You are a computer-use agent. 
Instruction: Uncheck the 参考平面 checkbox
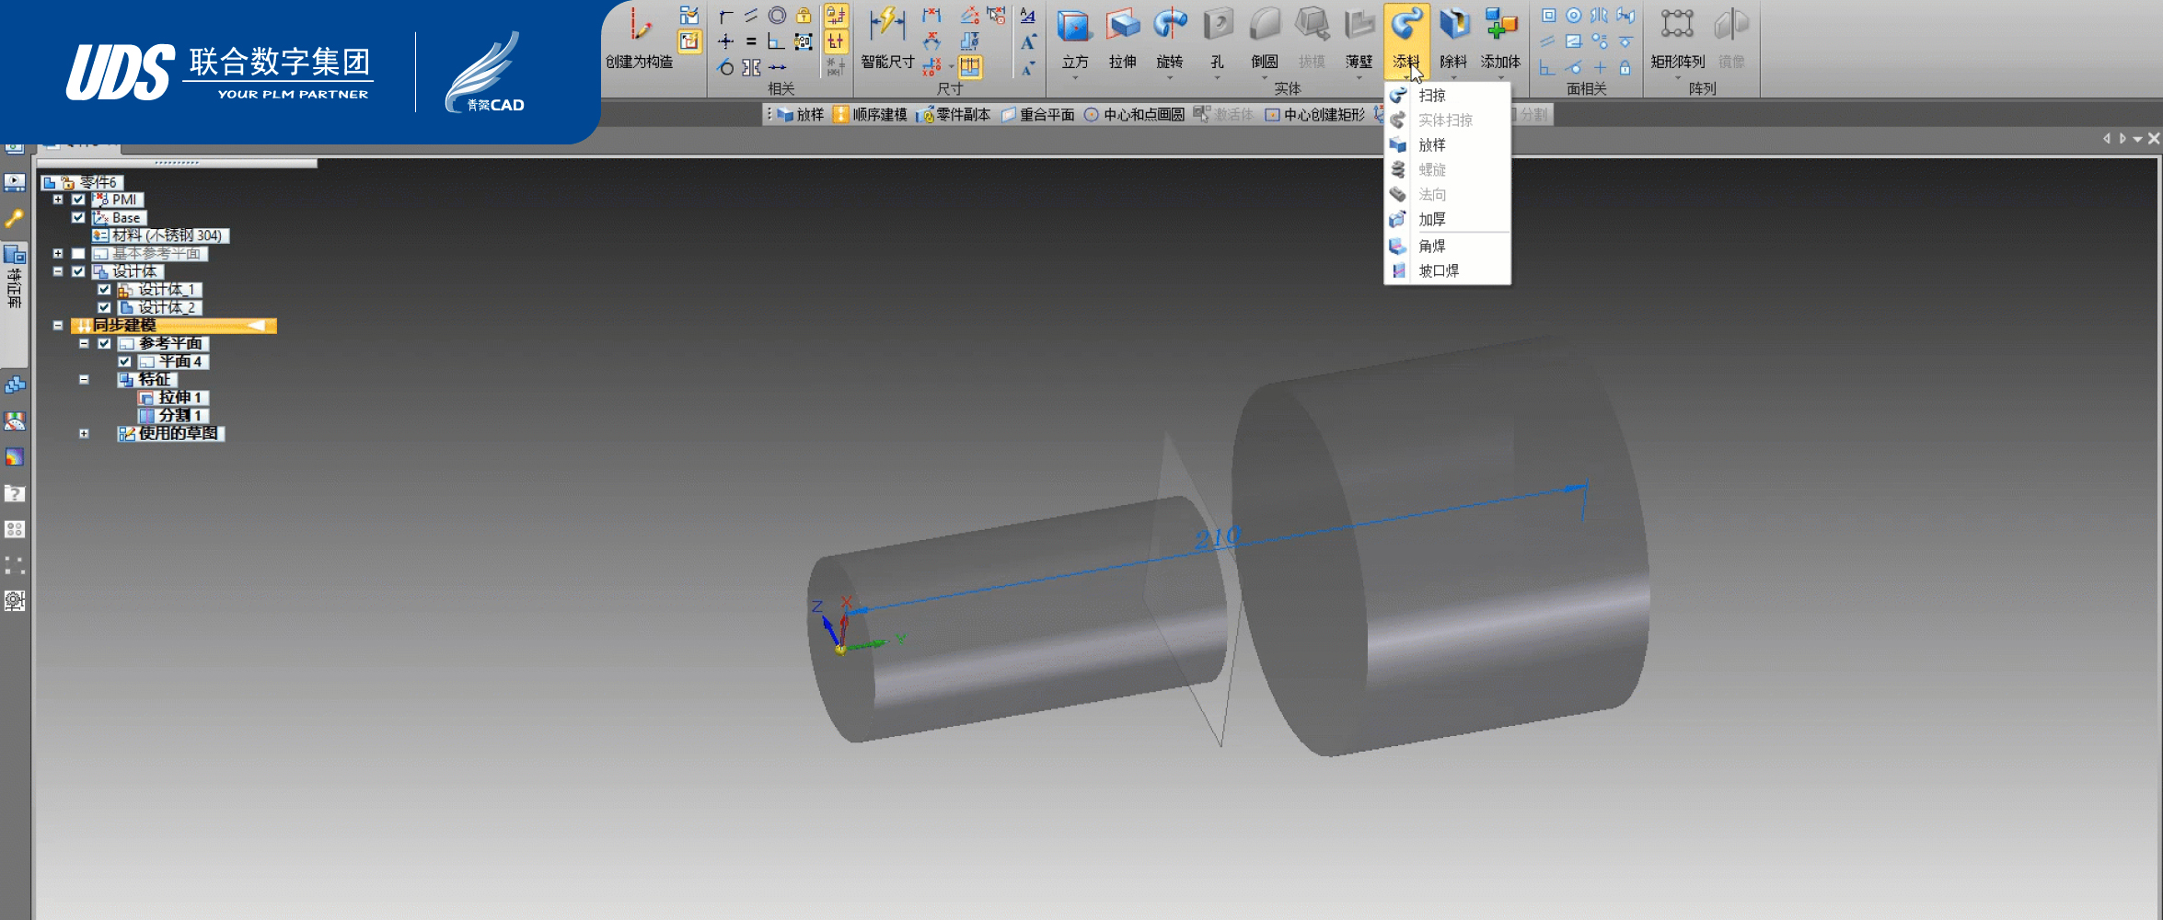click(x=104, y=343)
